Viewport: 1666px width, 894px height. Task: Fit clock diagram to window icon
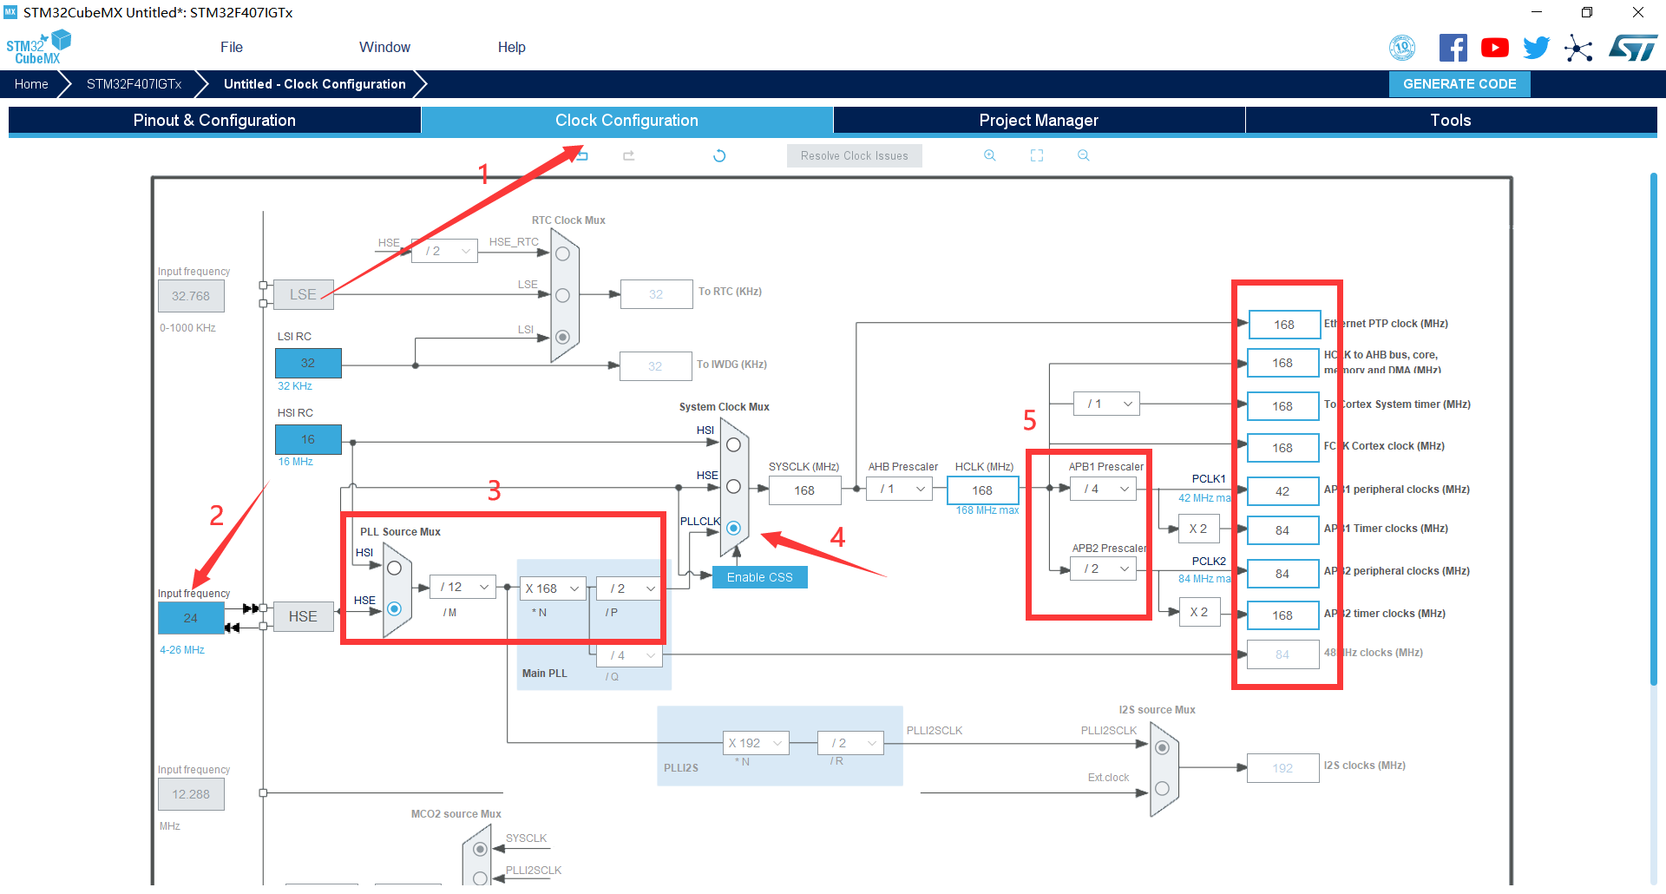point(1036,155)
